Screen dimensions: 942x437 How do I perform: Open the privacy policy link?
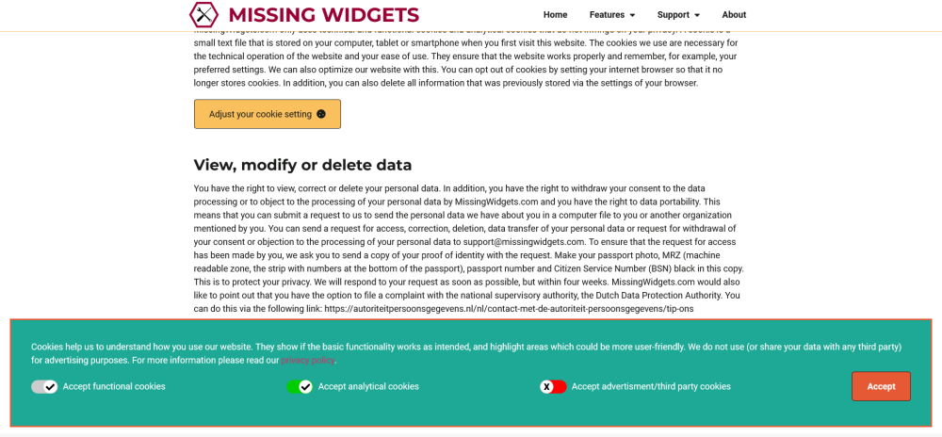click(x=308, y=360)
